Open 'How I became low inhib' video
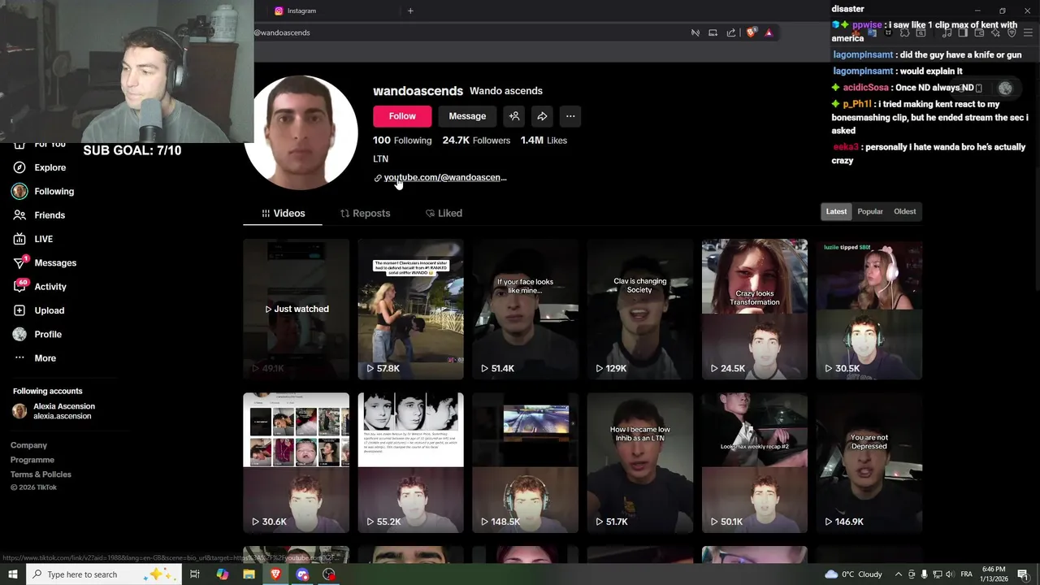This screenshot has height=585, width=1040. [640, 463]
